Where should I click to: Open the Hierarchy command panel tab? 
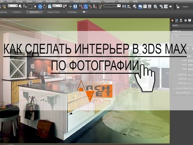point(181,21)
